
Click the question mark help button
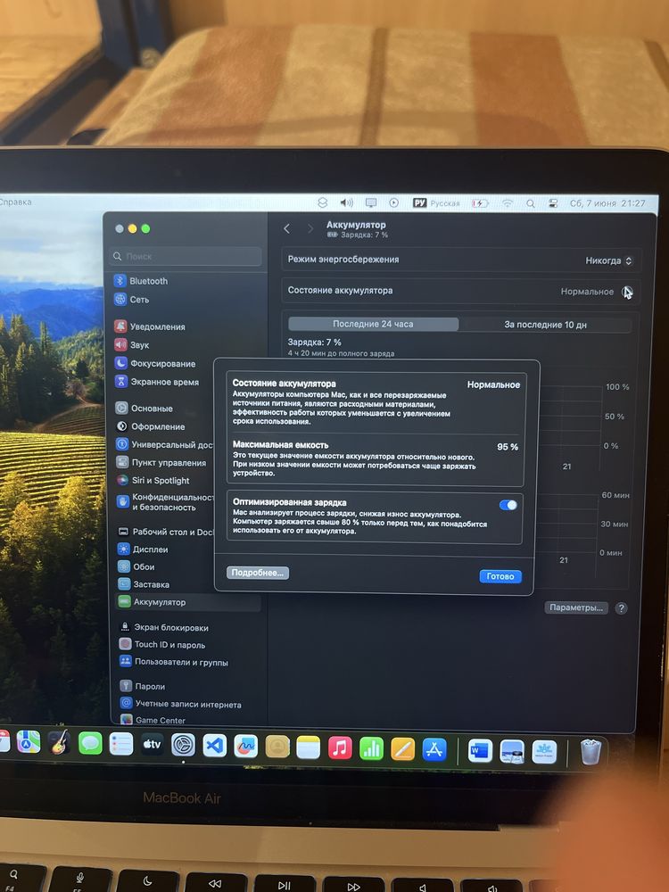(621, 608)
